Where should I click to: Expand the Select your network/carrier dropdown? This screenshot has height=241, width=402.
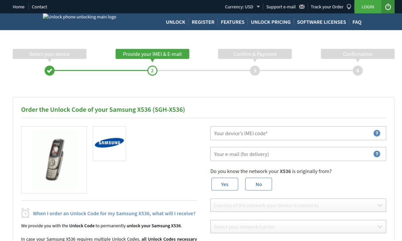(x=298, y=227)
